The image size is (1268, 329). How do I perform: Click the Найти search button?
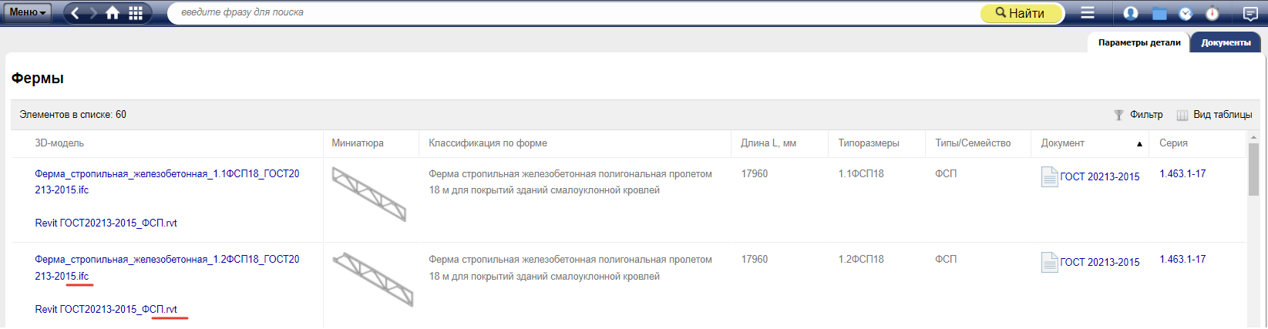pos(1022,13)
